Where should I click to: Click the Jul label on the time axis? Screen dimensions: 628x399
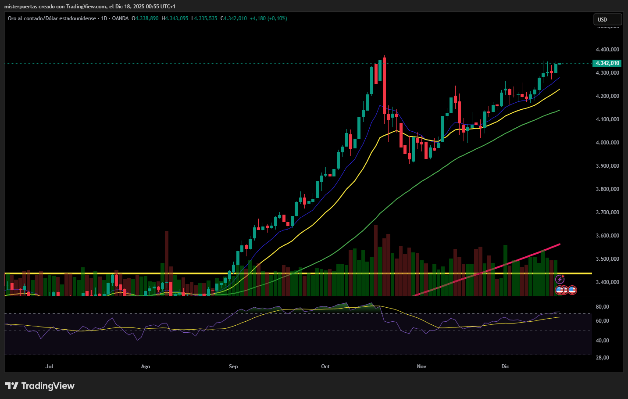(49, 367)
